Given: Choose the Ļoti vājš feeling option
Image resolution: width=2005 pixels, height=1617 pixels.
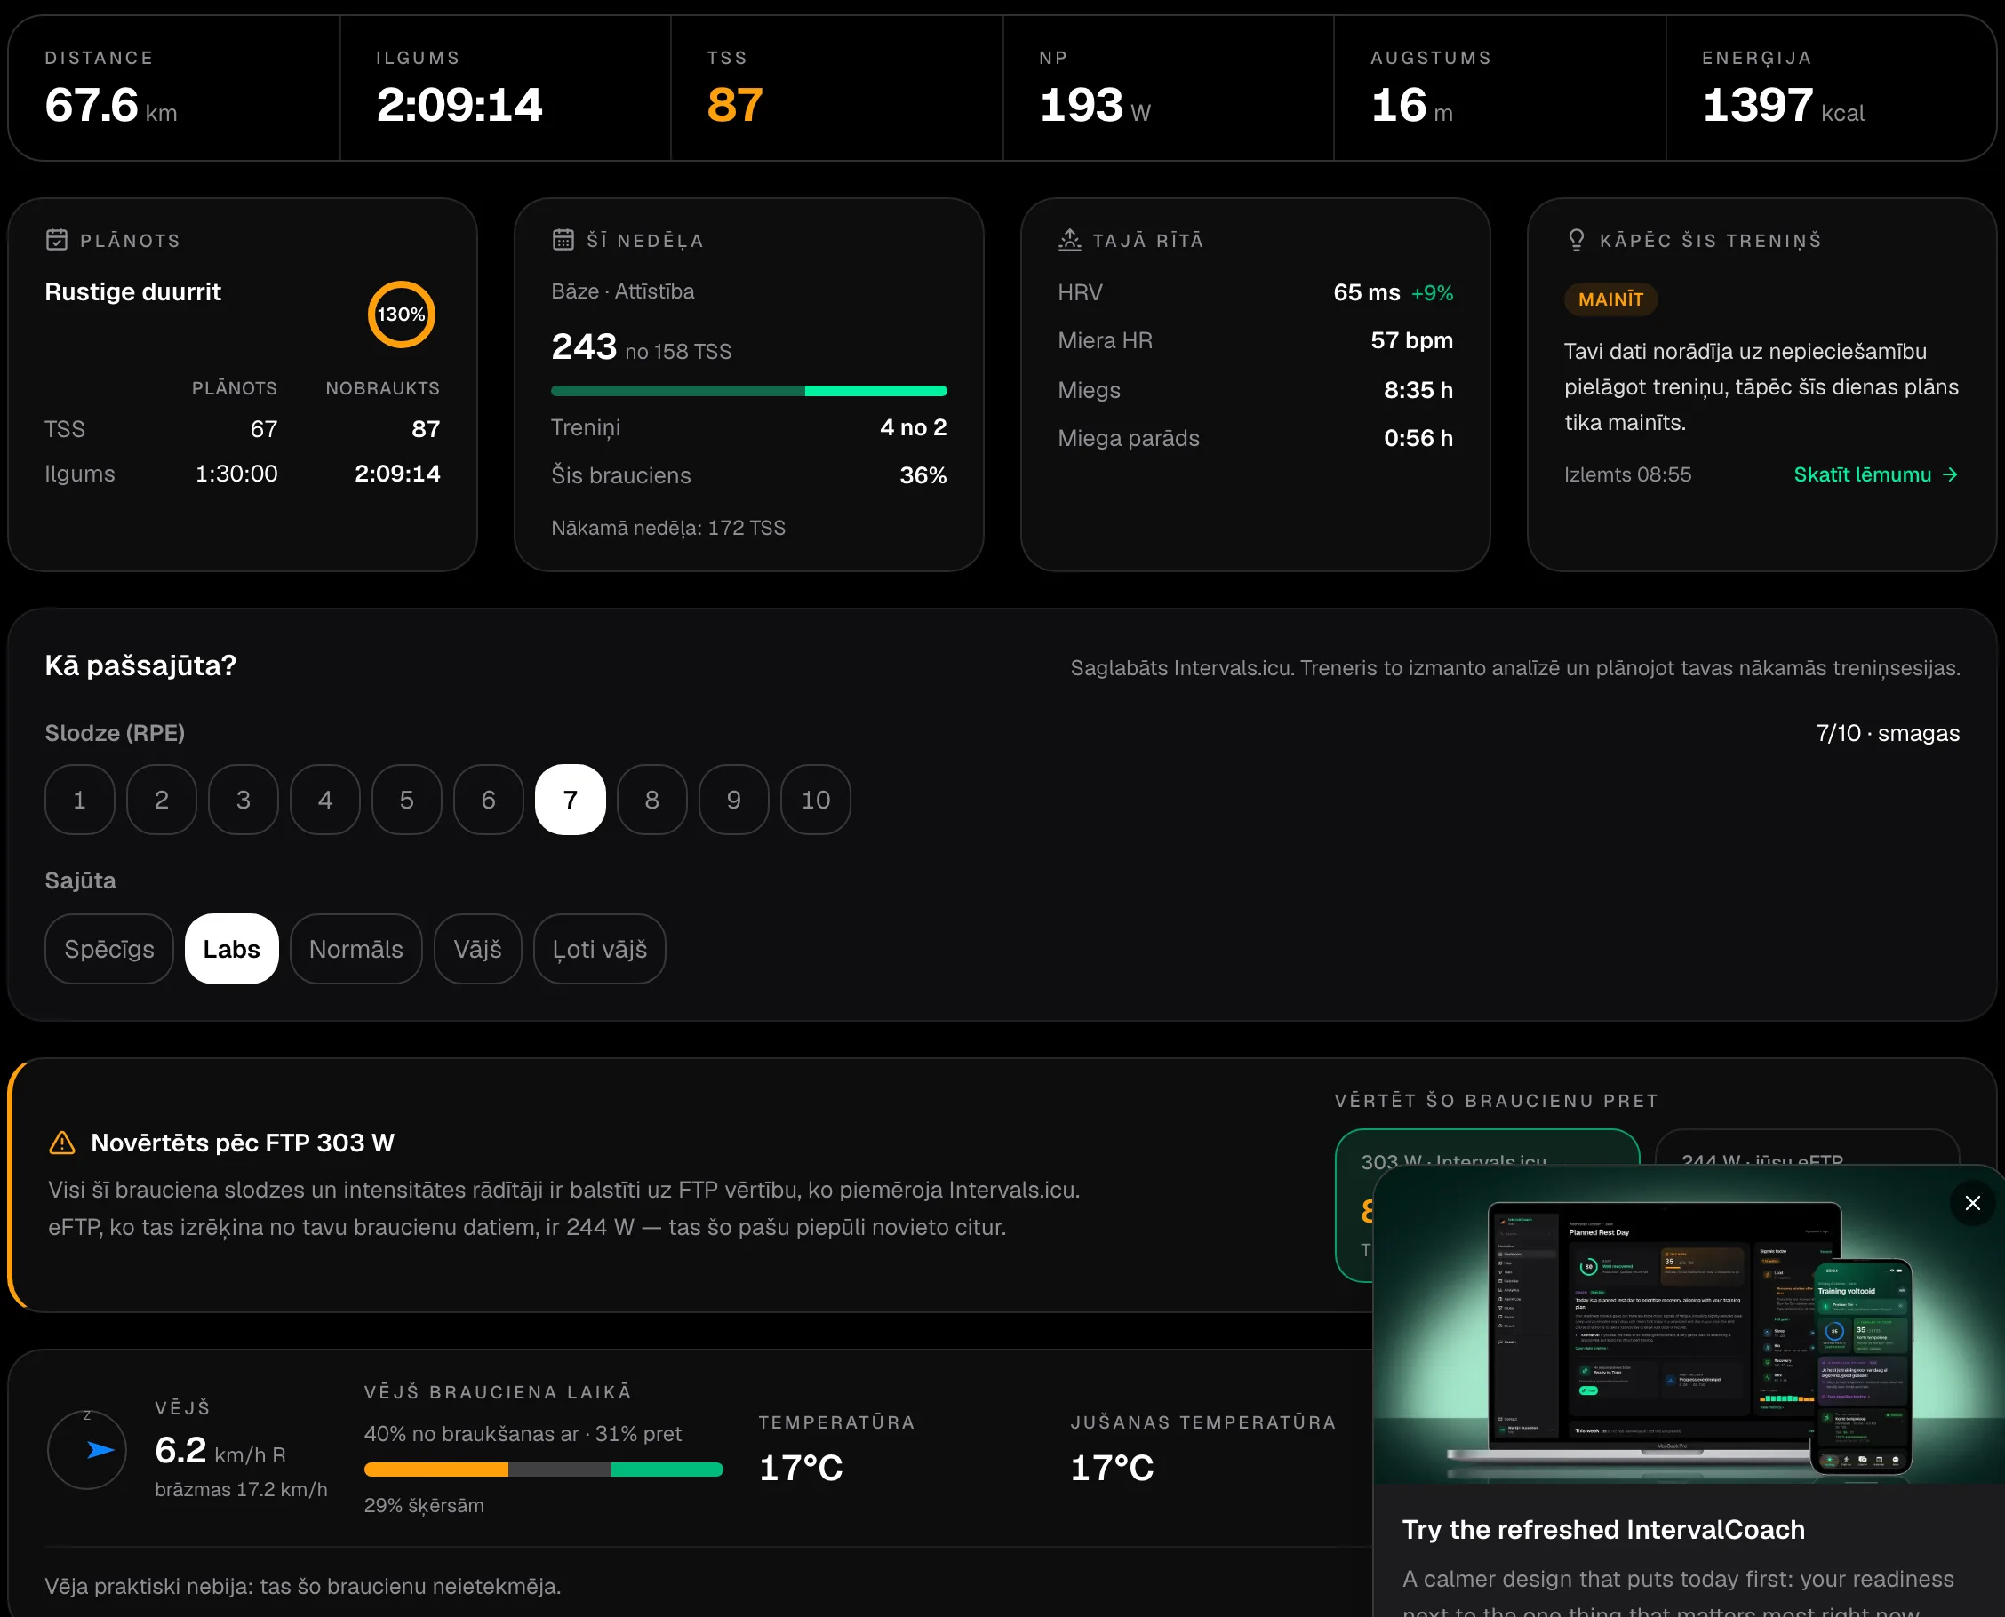Looking at the screenshot, I should pos(599,949).
